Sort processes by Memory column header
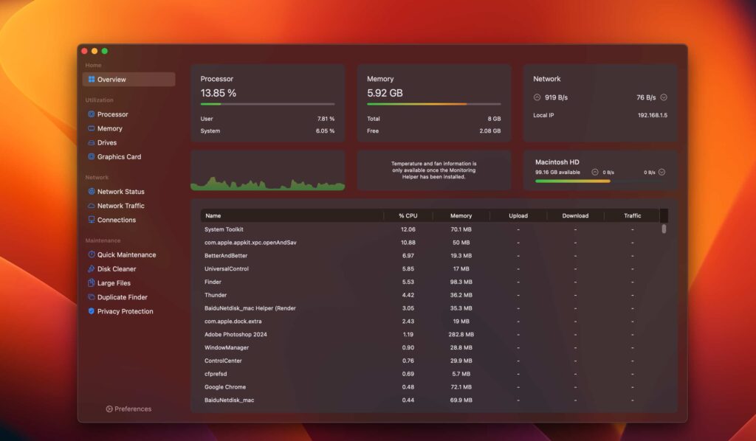 point(461,216)
